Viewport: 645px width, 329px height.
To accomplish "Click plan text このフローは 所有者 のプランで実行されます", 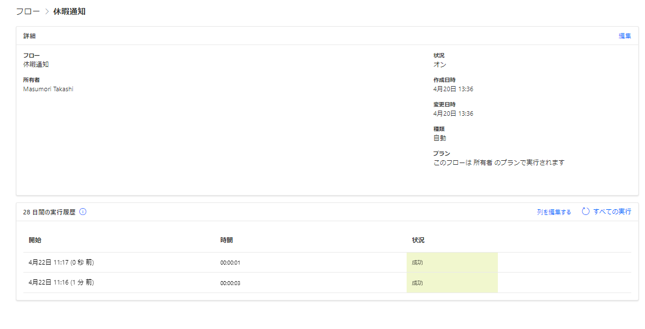I will point(499,163).
